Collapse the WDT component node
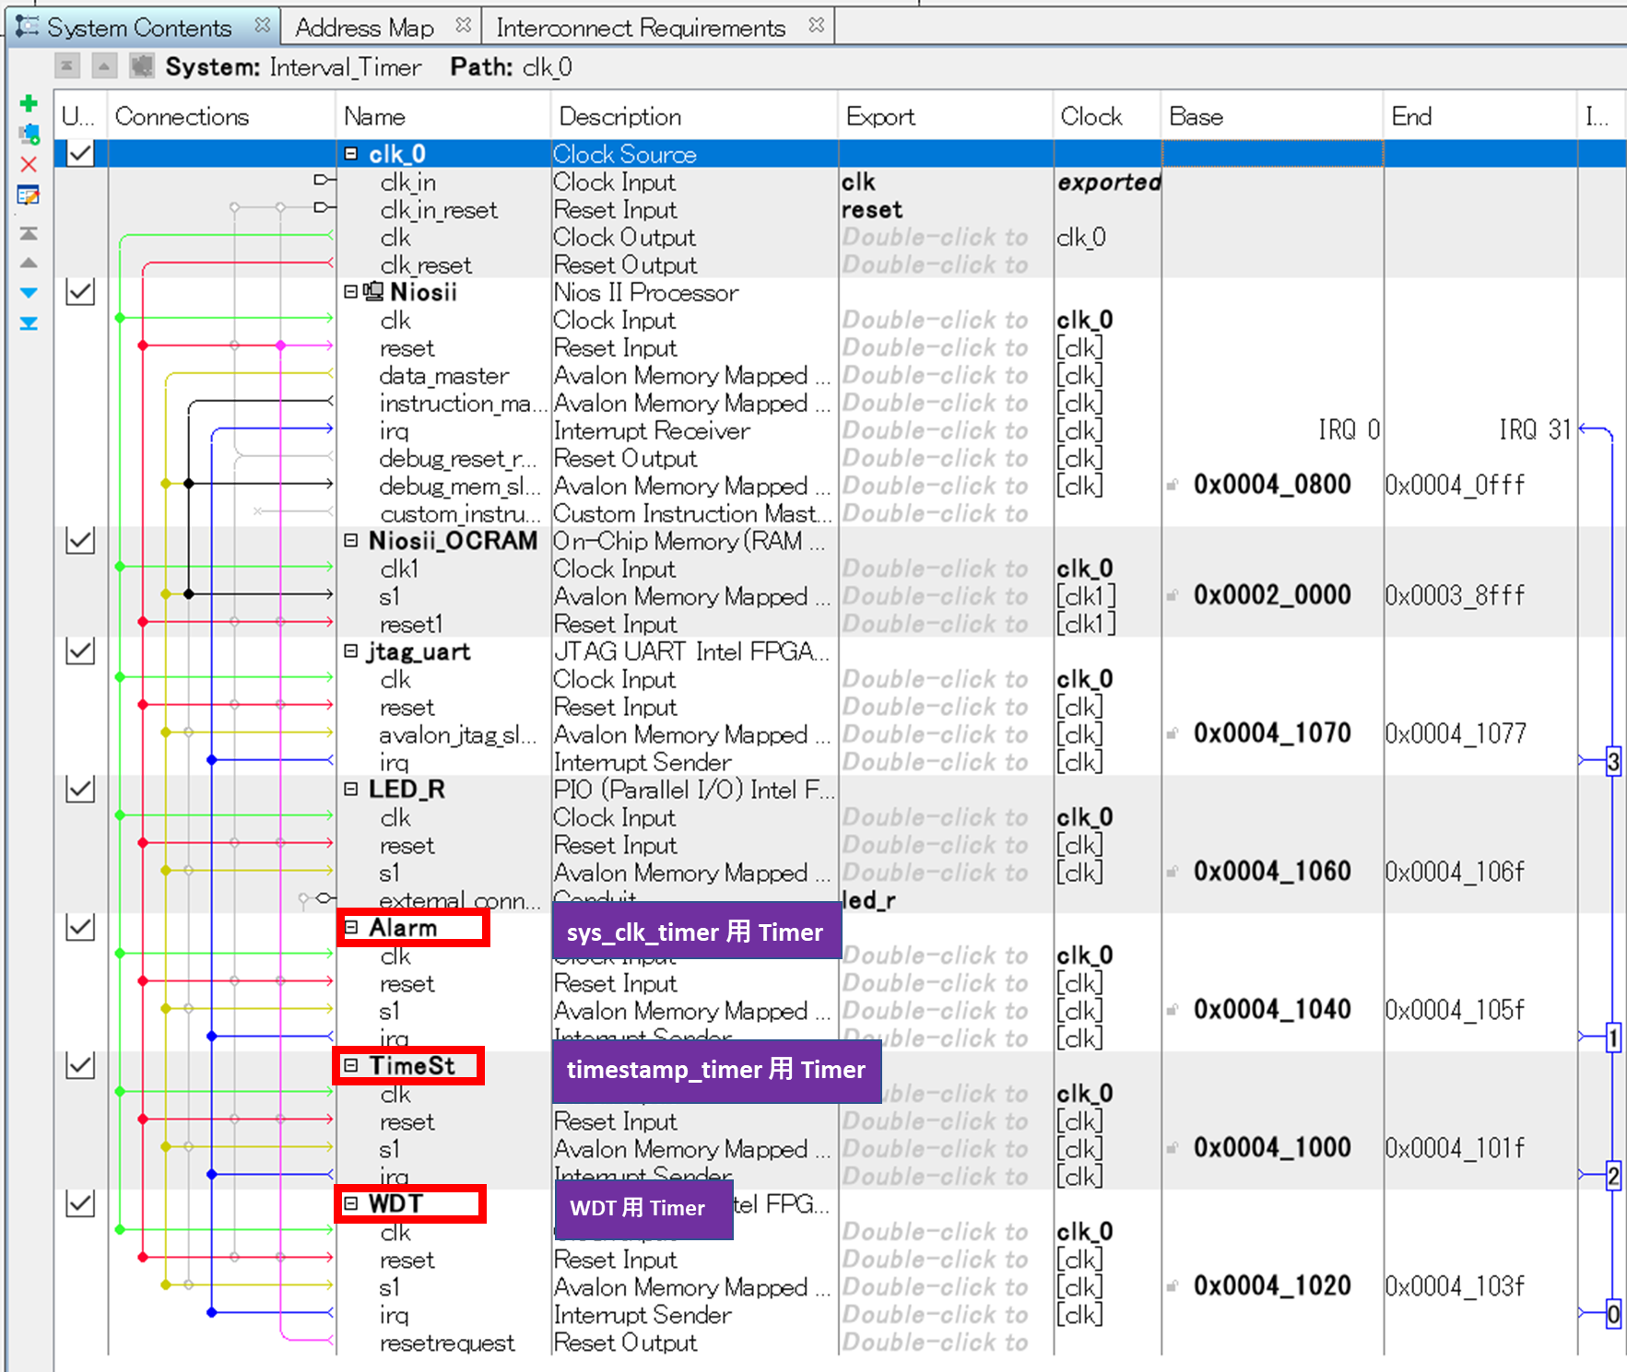 click(x=351, y=1203)
